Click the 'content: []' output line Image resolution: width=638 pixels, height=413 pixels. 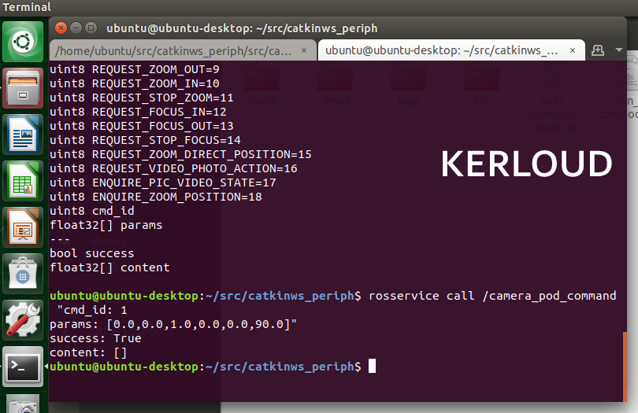tap(88, 353)
